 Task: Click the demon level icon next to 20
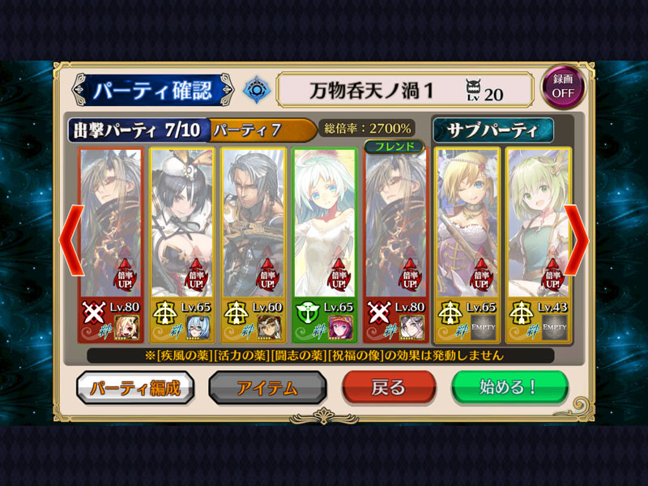click(x=474, y=90)
